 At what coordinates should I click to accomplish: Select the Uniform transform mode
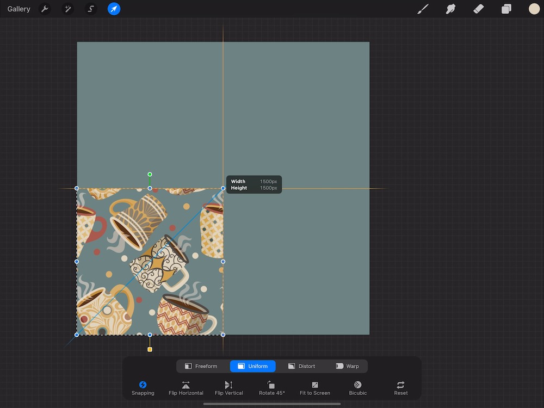click(252, 366)
